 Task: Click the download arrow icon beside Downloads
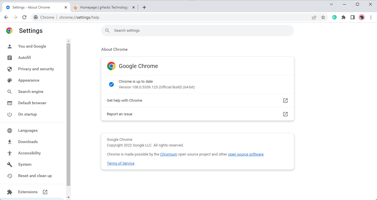point(10,142)
